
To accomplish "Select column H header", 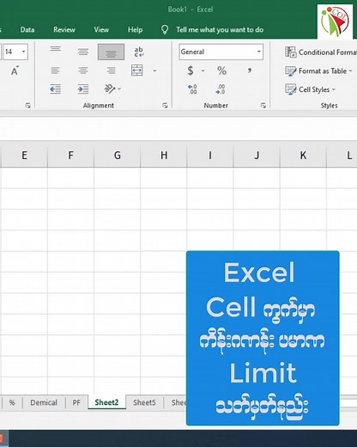I will tap(164, 156).
